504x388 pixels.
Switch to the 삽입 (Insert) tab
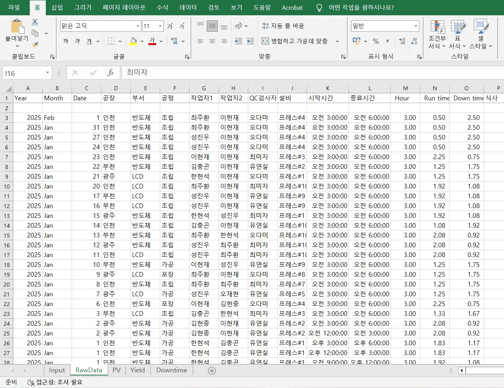click(x=57, y=7)
